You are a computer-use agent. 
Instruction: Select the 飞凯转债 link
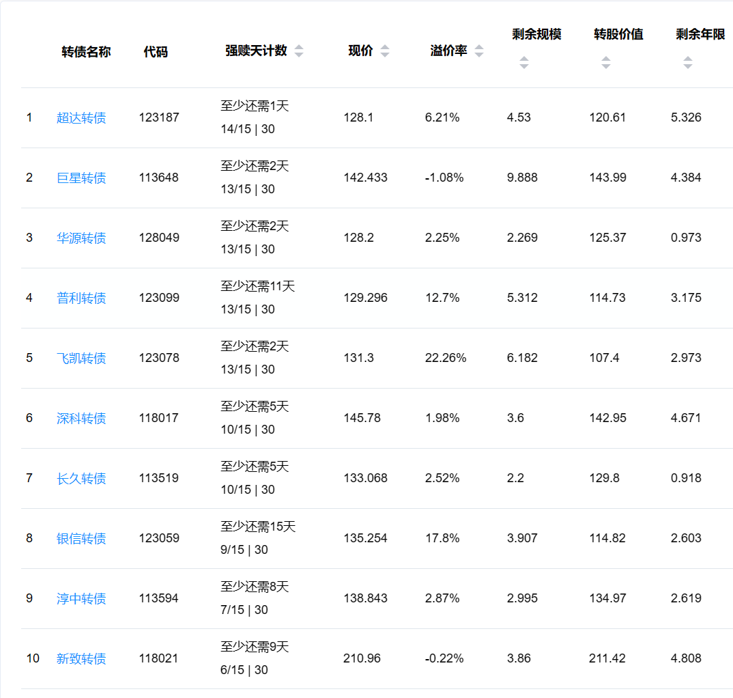point(81,359)
